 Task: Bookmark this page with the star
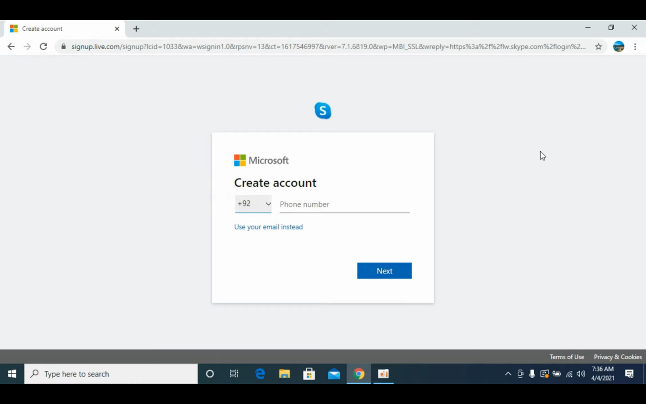pyautogui.click(x=598, y=46)
